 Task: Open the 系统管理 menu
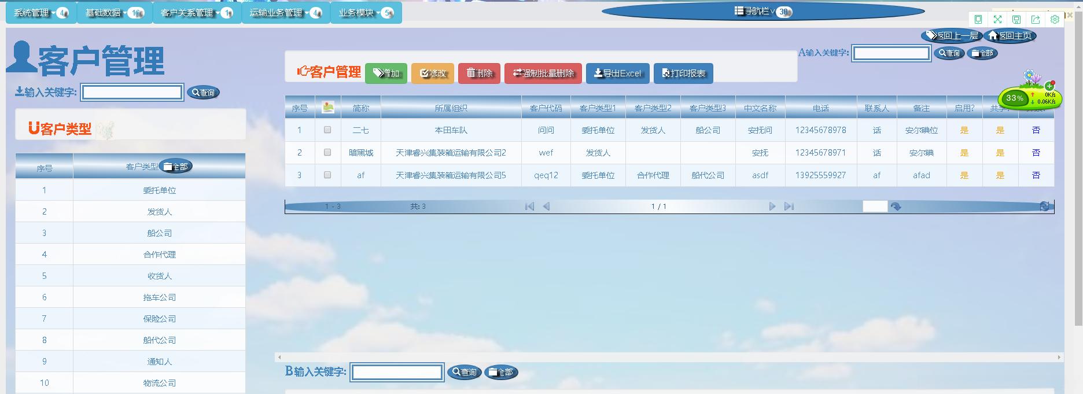pyautogui.click(x=40, y=13)
